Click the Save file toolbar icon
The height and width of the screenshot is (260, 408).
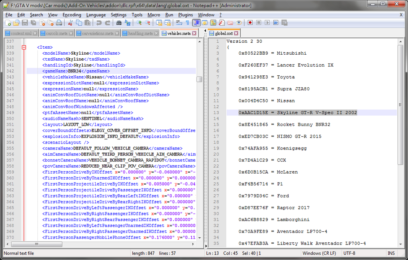tap(25, 23)
